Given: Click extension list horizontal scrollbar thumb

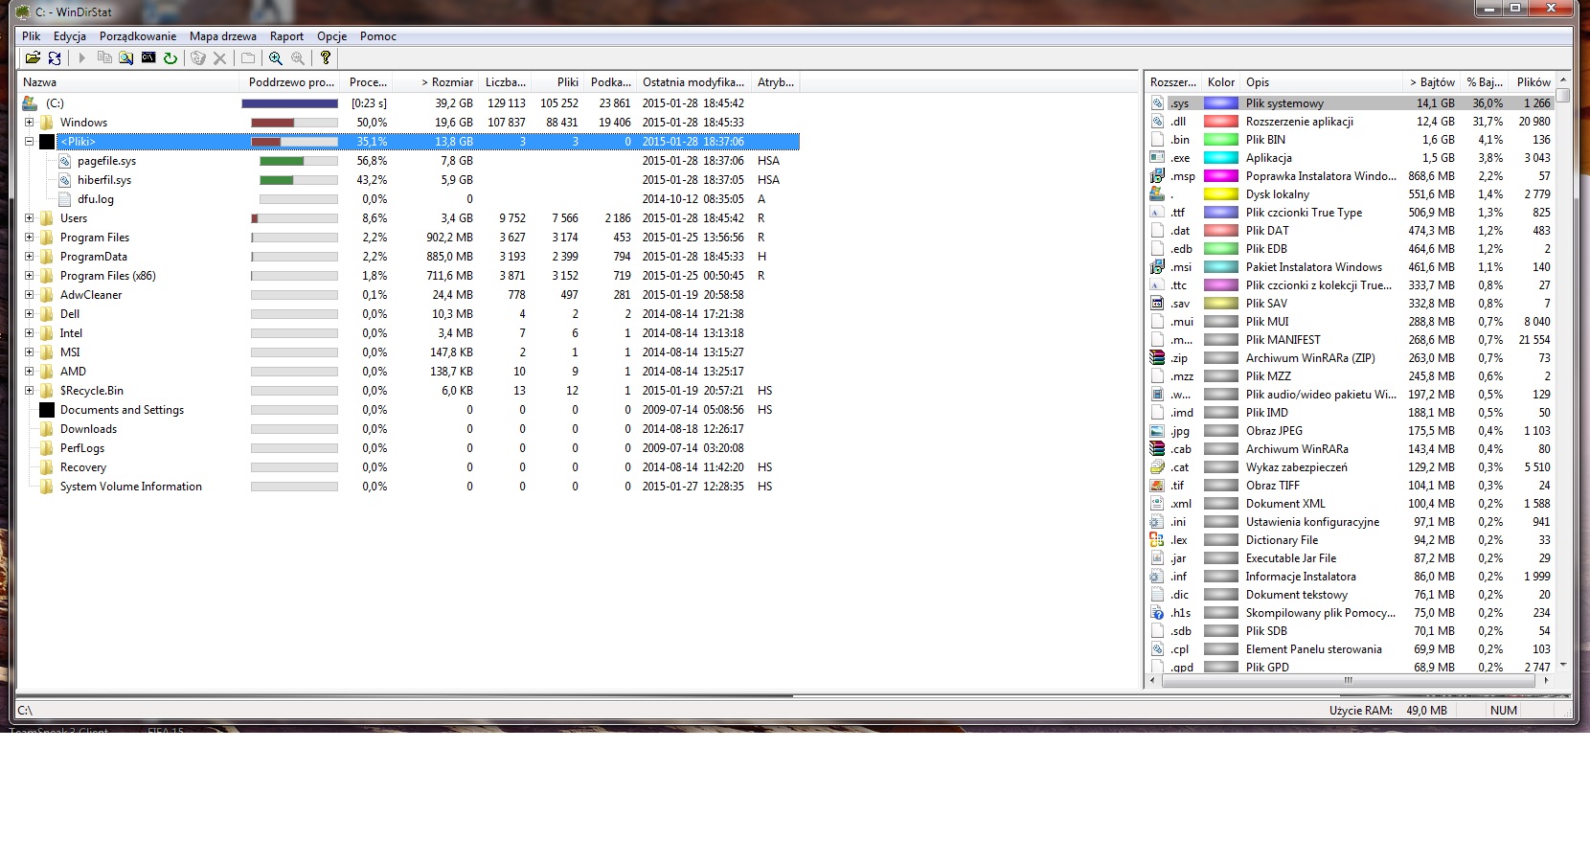Looking at the screenshot, I should coord(1348,681).
